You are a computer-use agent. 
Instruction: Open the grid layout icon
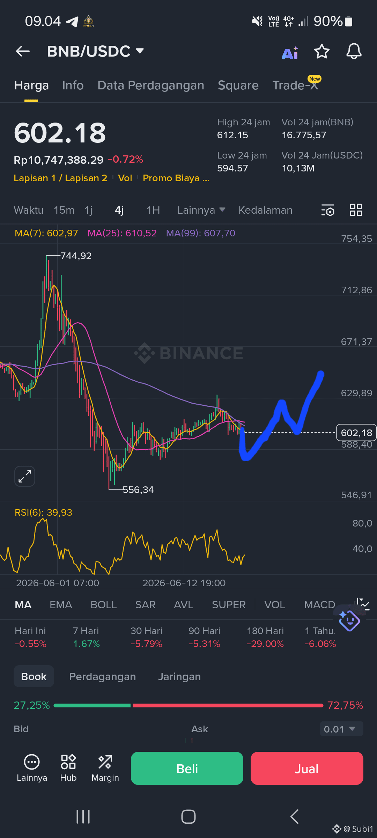click(x=356, y=210)
